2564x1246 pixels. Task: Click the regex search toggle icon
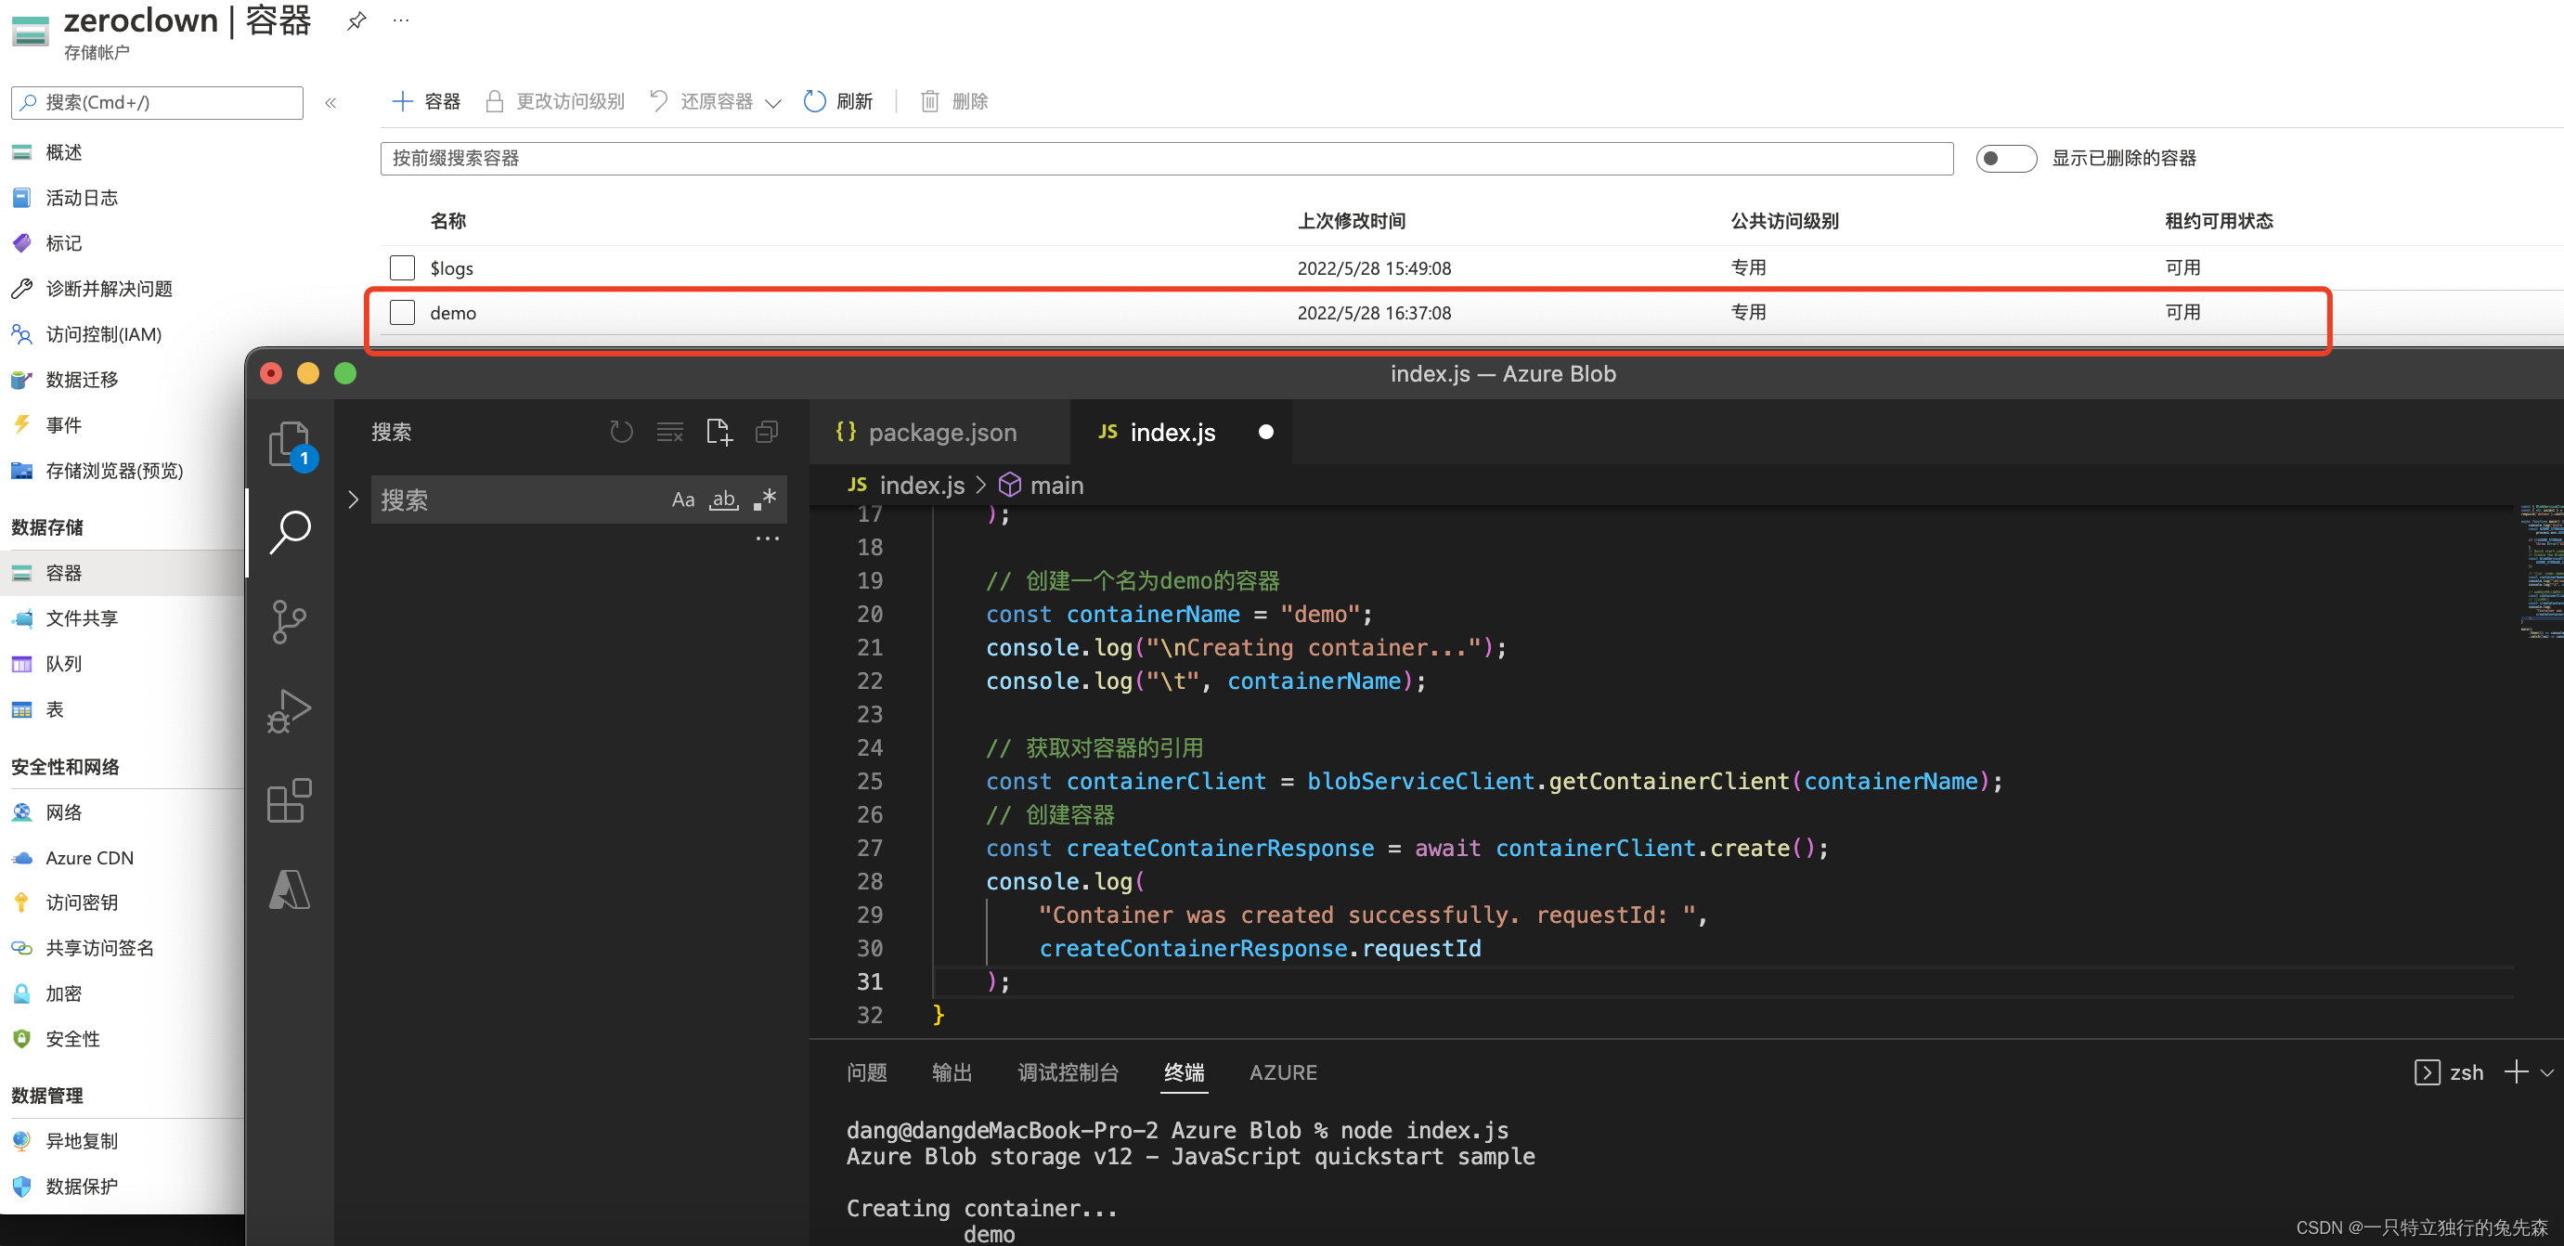[x=764, y=500]
